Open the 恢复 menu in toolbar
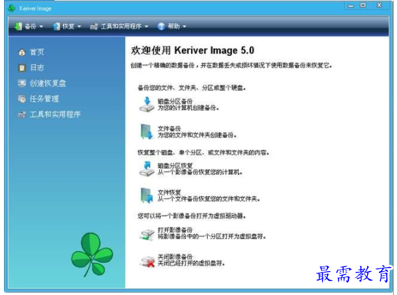Screen dimensions: 397x295 67,26
